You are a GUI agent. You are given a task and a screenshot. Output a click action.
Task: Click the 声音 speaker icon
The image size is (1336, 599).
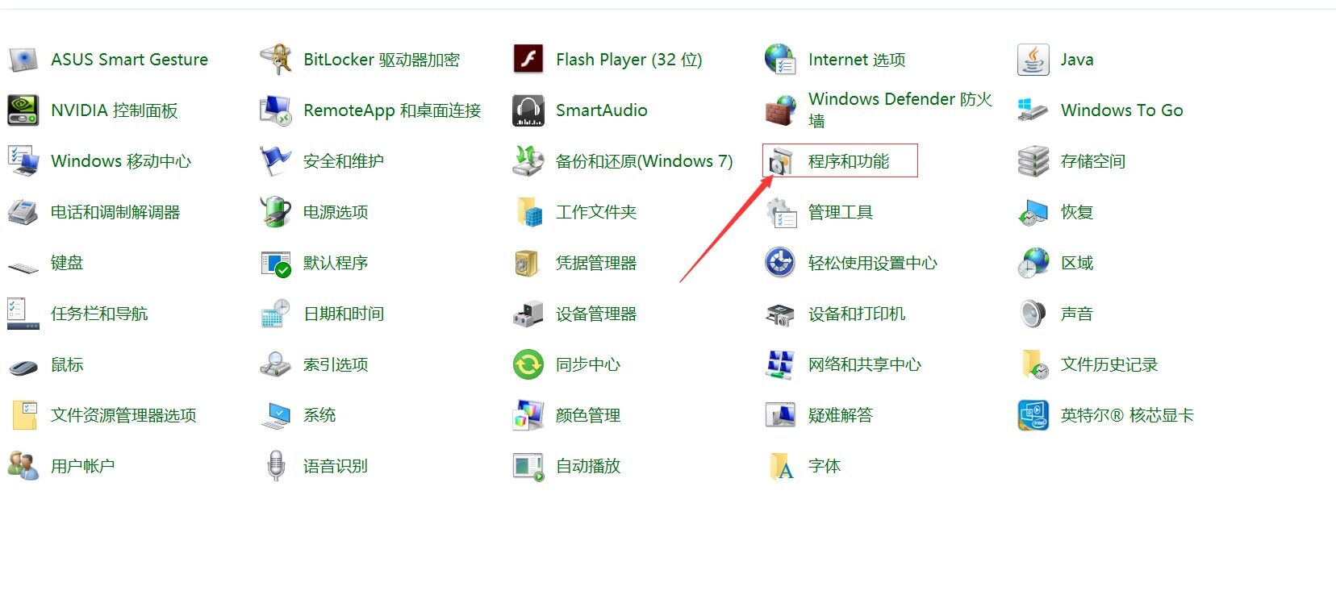[x=1033, y=314]
